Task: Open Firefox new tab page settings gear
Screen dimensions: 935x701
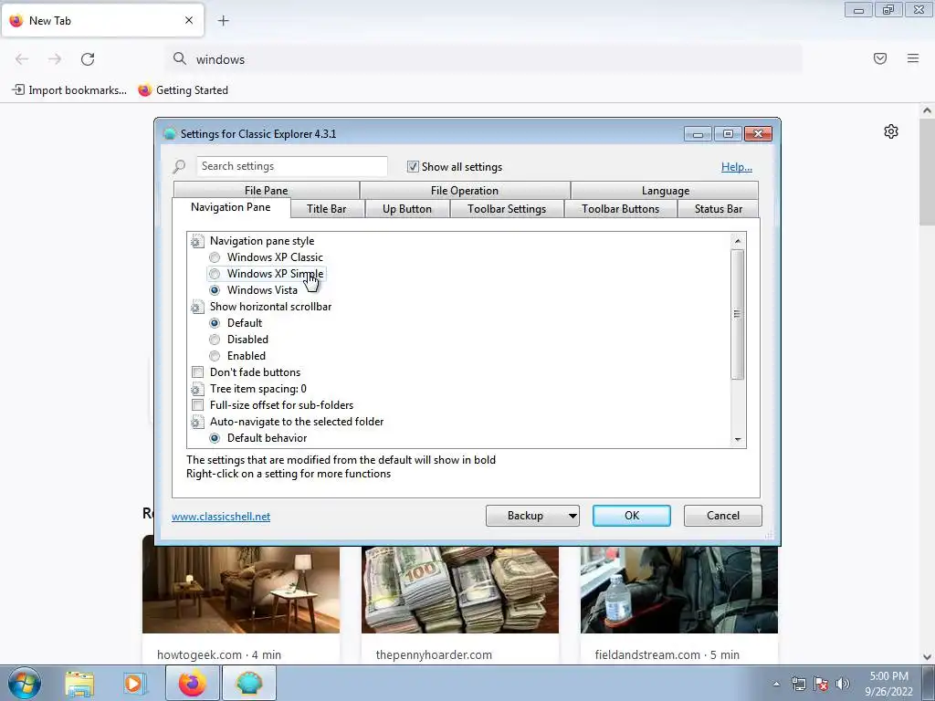Action: (891, 131)
